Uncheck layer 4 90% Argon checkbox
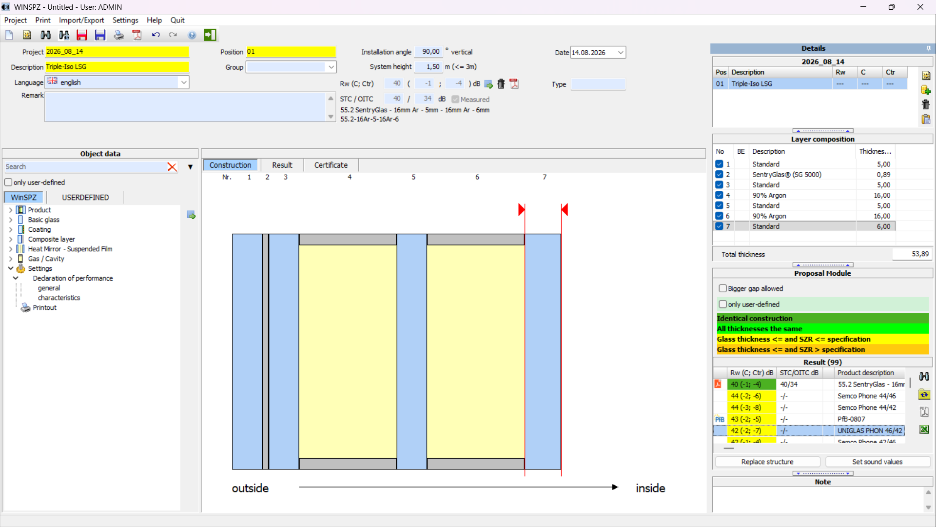The width and height of the screenshot is (936, 527). (x=719, y=195)
